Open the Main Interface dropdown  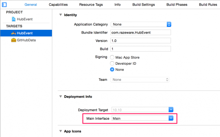coord(171,118)
